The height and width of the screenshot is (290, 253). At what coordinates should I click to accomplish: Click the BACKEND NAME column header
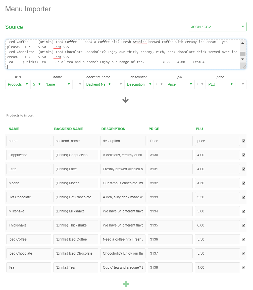point(69,129)
